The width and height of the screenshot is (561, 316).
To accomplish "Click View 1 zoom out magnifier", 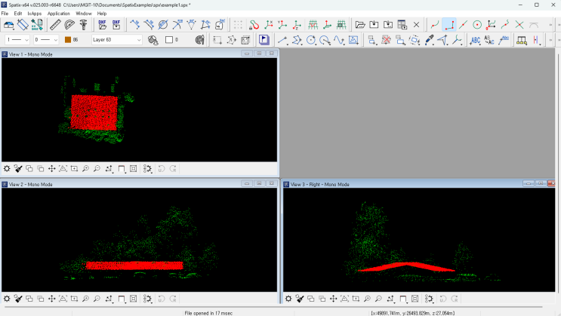I will tap(97, 169).
